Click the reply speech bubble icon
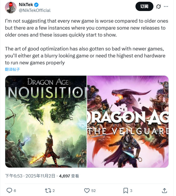Screen dimensions: 176x196 pos(9,190)
